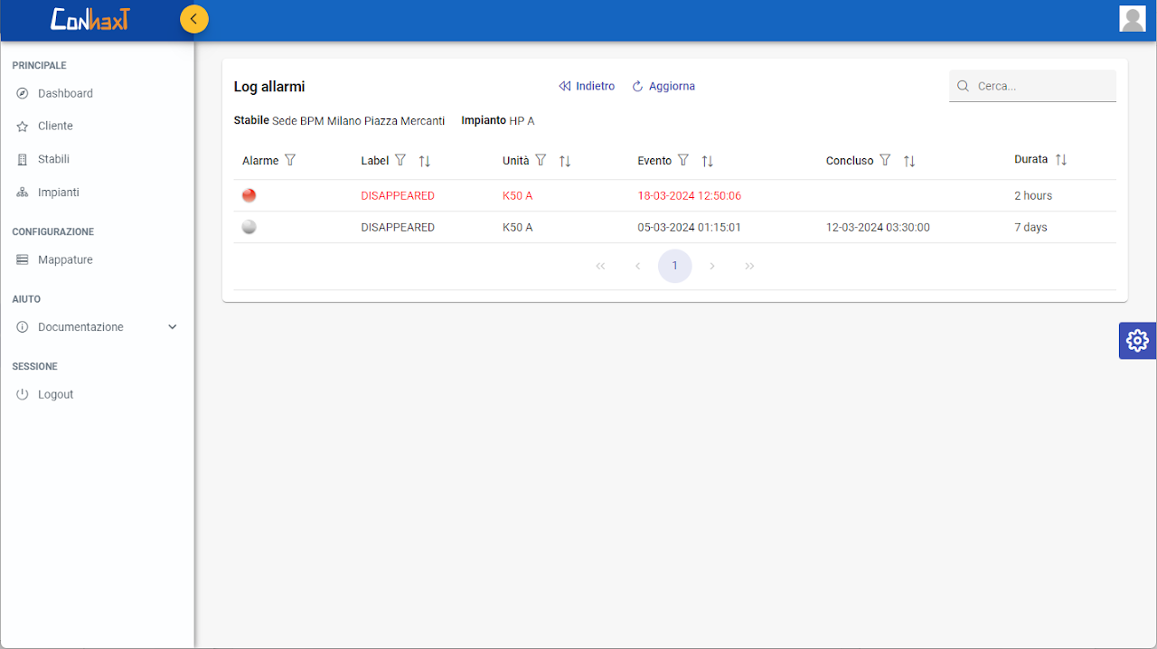Open the settings gear panel

[x=1137, y=341]
